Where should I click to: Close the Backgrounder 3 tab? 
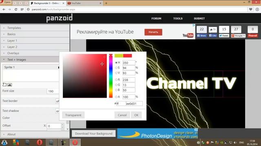pyautogui.click(x=63, y=3)
